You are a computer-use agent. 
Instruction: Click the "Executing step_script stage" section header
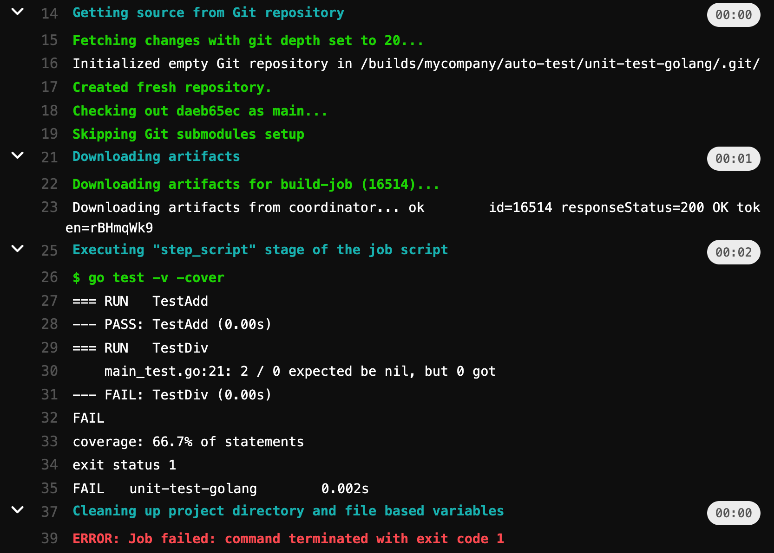tap(260, 250)
